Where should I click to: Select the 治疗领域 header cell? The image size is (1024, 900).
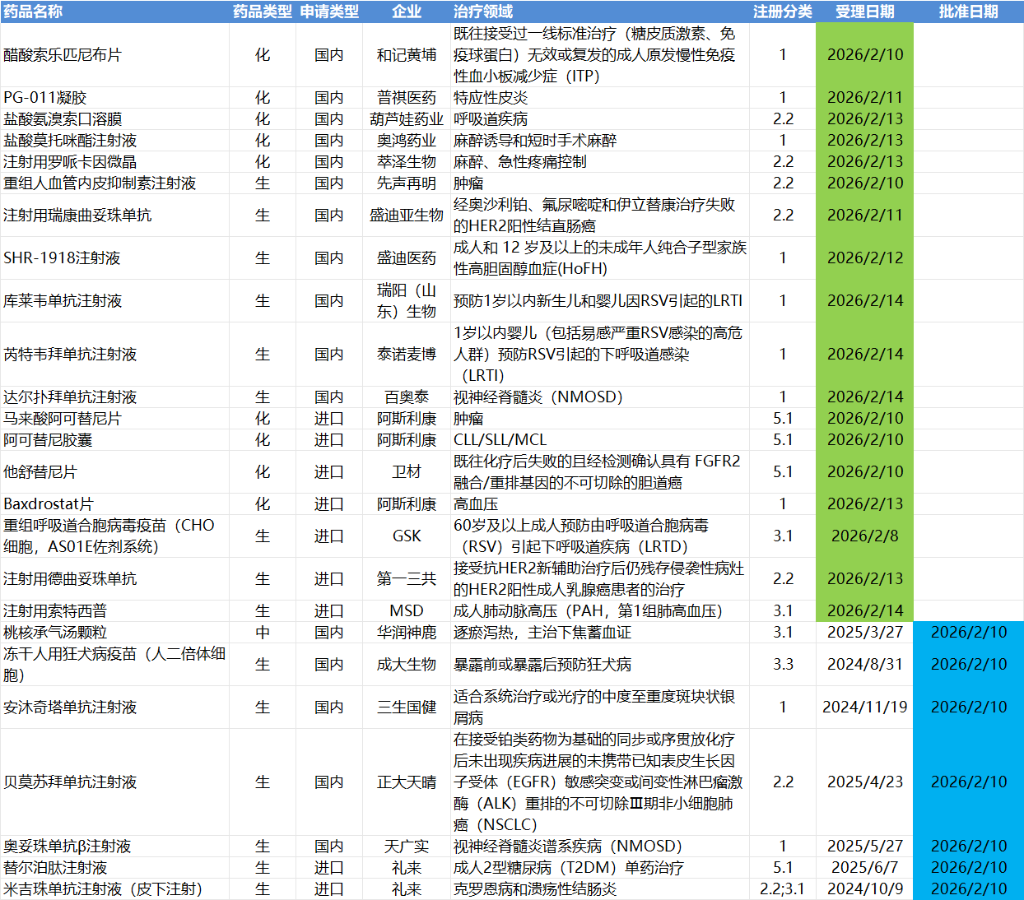pos(483,12)
